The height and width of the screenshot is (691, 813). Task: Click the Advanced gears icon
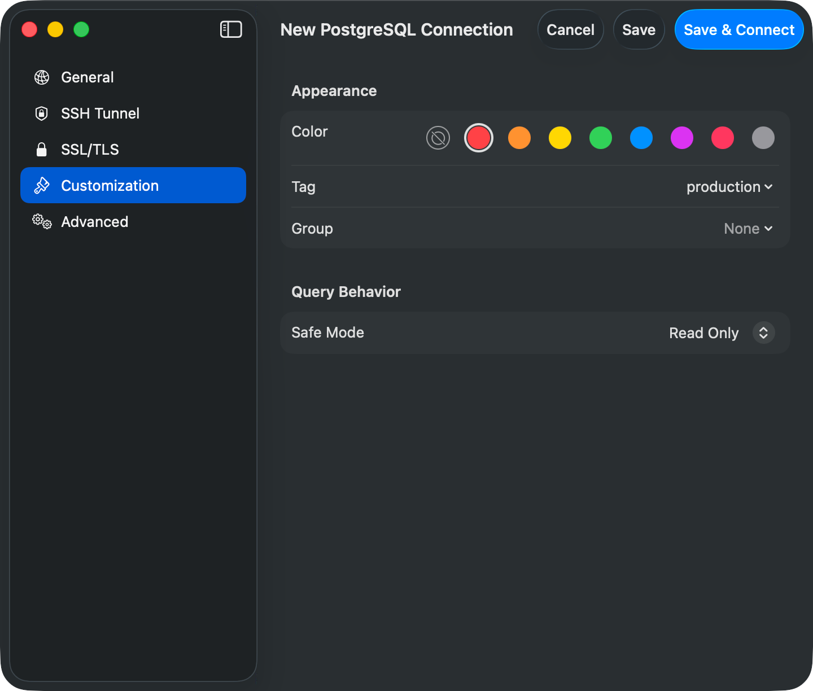pyautogui.click(x=42, y=222)
